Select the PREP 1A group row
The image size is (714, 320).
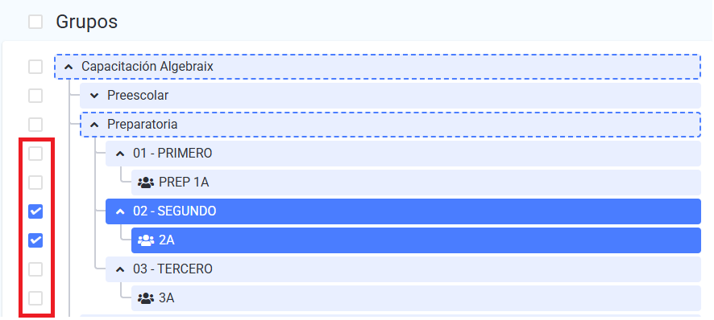coord(416,183)
